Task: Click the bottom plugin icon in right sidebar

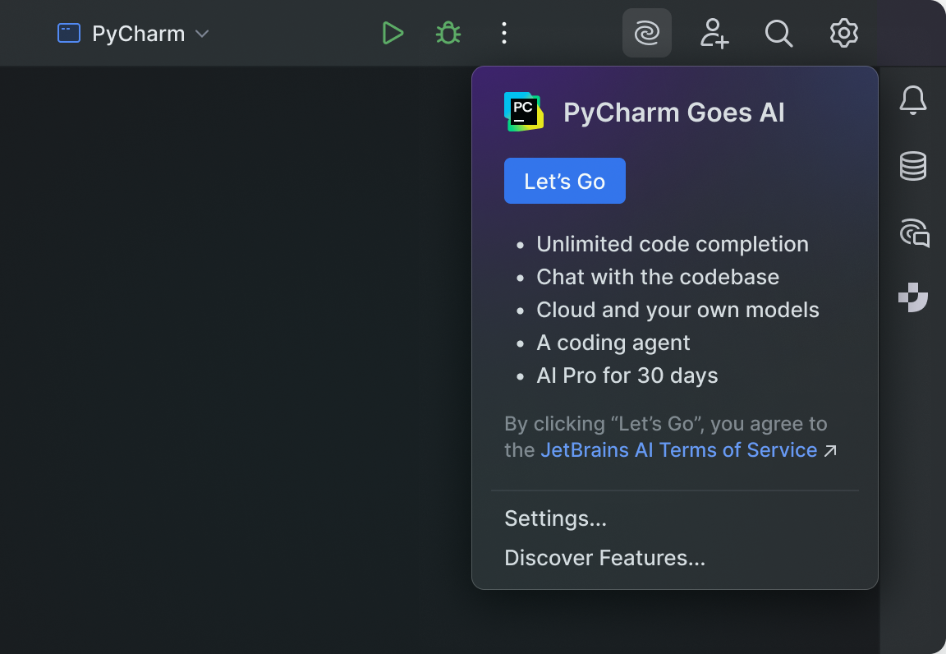Action: point(913,297)
